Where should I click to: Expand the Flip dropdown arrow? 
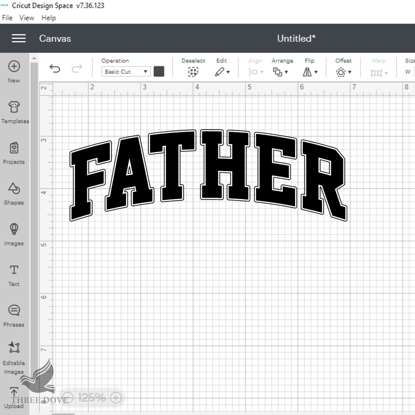[316, 72]
